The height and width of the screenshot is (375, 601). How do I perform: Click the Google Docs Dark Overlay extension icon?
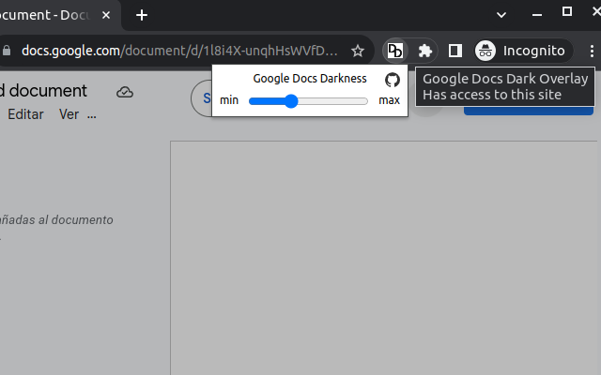[x=395, y=51]
